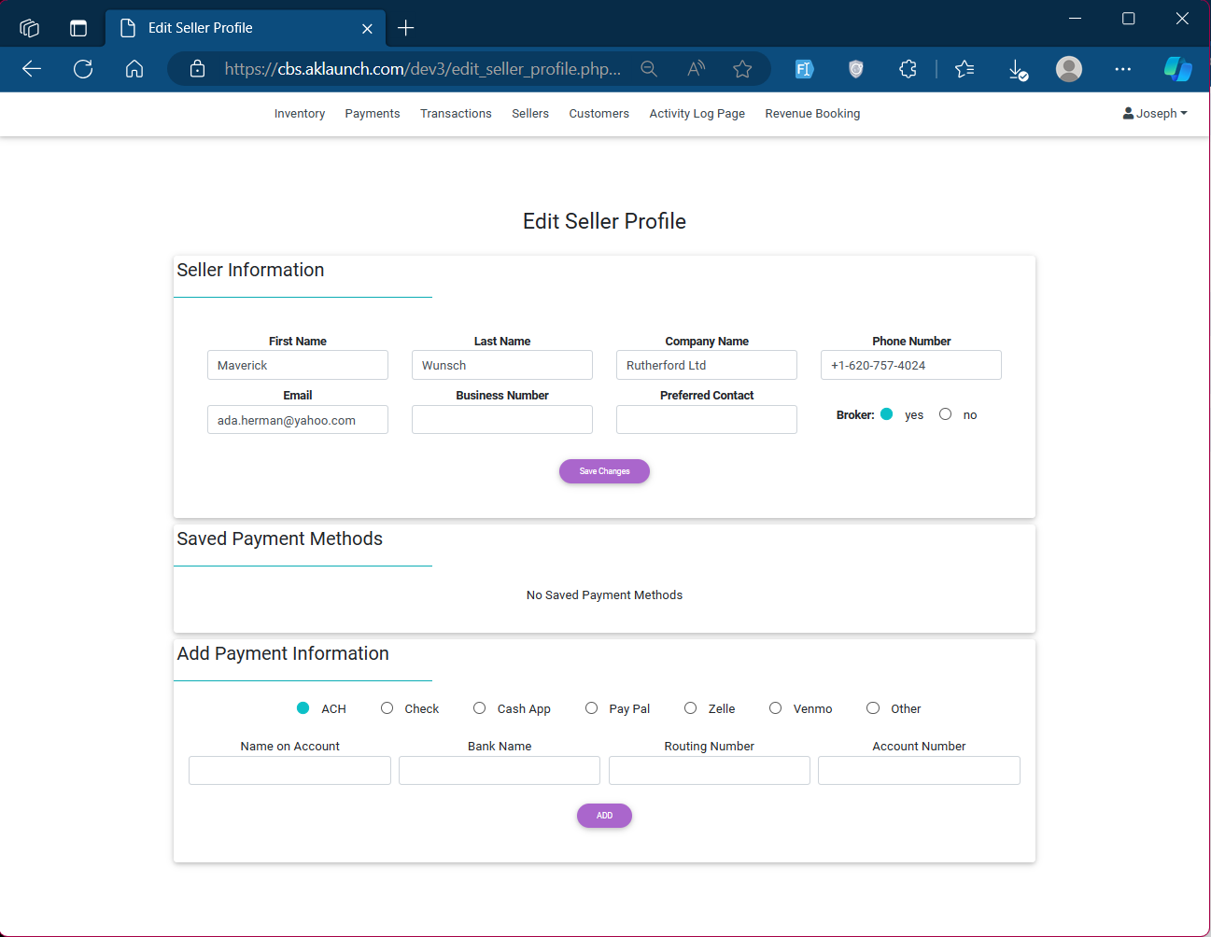Click the favorite star in address bar
The width and height of the screenshot is (1211, 937).
coord(742,69)
